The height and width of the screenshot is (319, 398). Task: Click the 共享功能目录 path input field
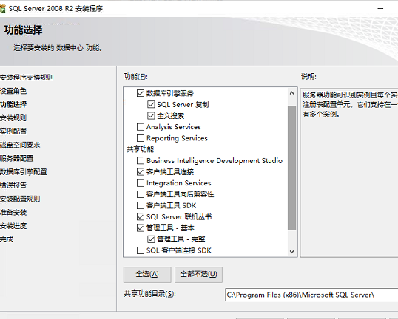click(311, 295)
